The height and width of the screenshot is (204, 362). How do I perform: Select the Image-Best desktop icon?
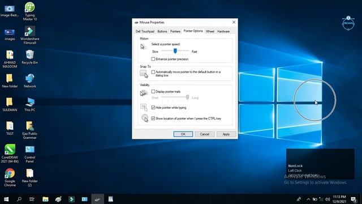click(x=10, y=11)
